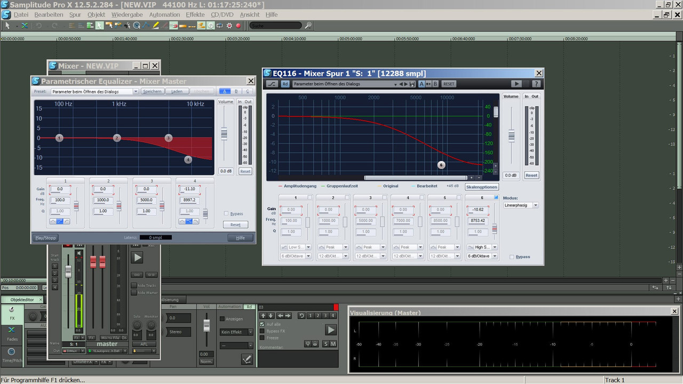Select the zoom mode tool in main toolbar
This screenshot has height=384, width=683.
click(x=137, y=25)
